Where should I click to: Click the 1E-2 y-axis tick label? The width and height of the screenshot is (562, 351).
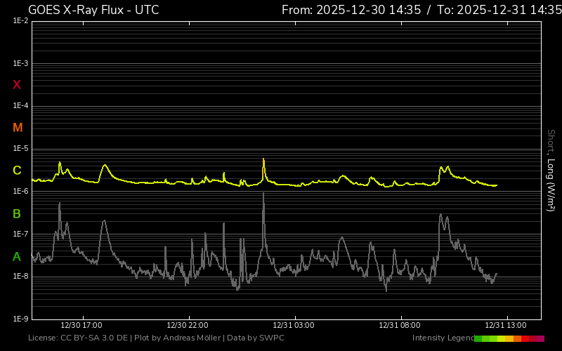20,21
